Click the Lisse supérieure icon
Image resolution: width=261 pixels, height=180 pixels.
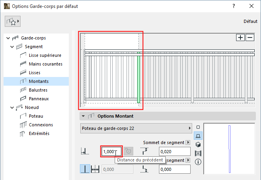pos(23,55)
